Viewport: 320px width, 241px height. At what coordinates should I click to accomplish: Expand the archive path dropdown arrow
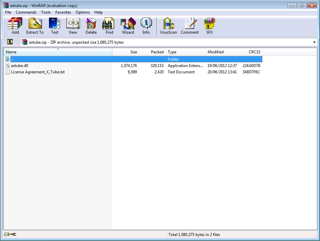314,42
